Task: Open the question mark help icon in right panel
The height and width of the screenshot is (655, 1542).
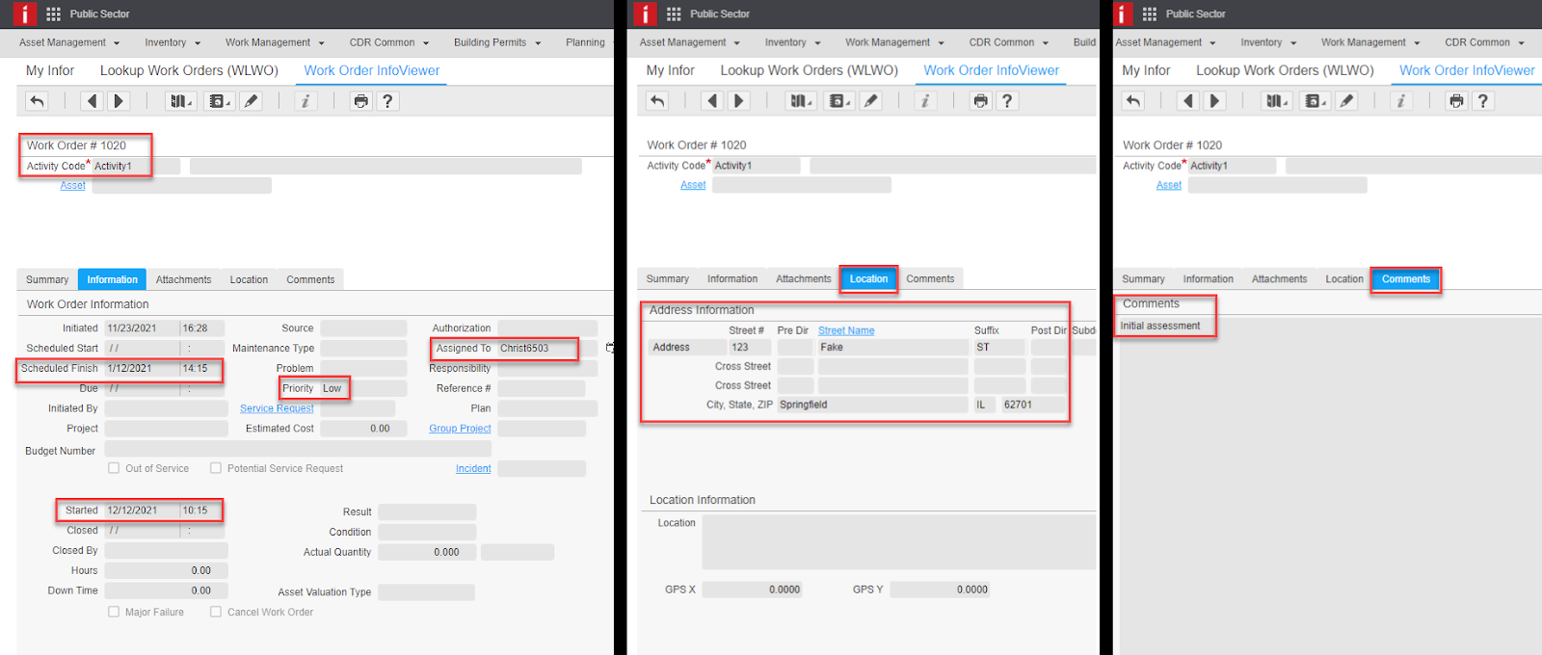Action: click(1482, 101)
